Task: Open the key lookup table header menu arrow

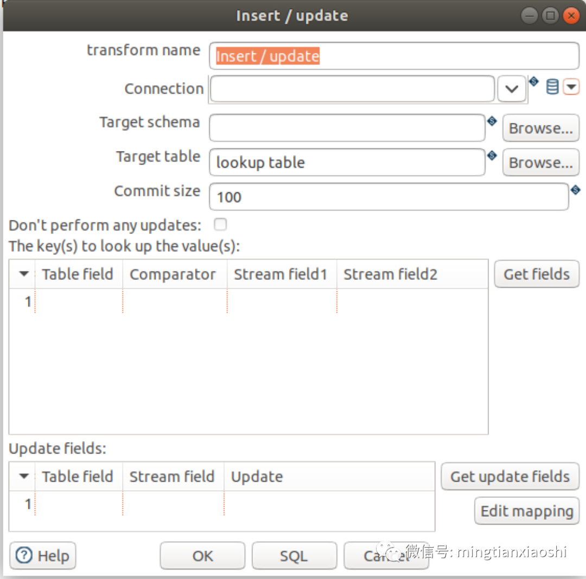Action: coord(23,274)
